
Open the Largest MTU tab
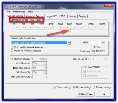(x=52, y=16)
